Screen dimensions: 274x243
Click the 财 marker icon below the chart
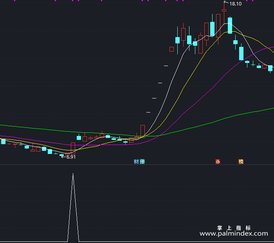point(136,162)
